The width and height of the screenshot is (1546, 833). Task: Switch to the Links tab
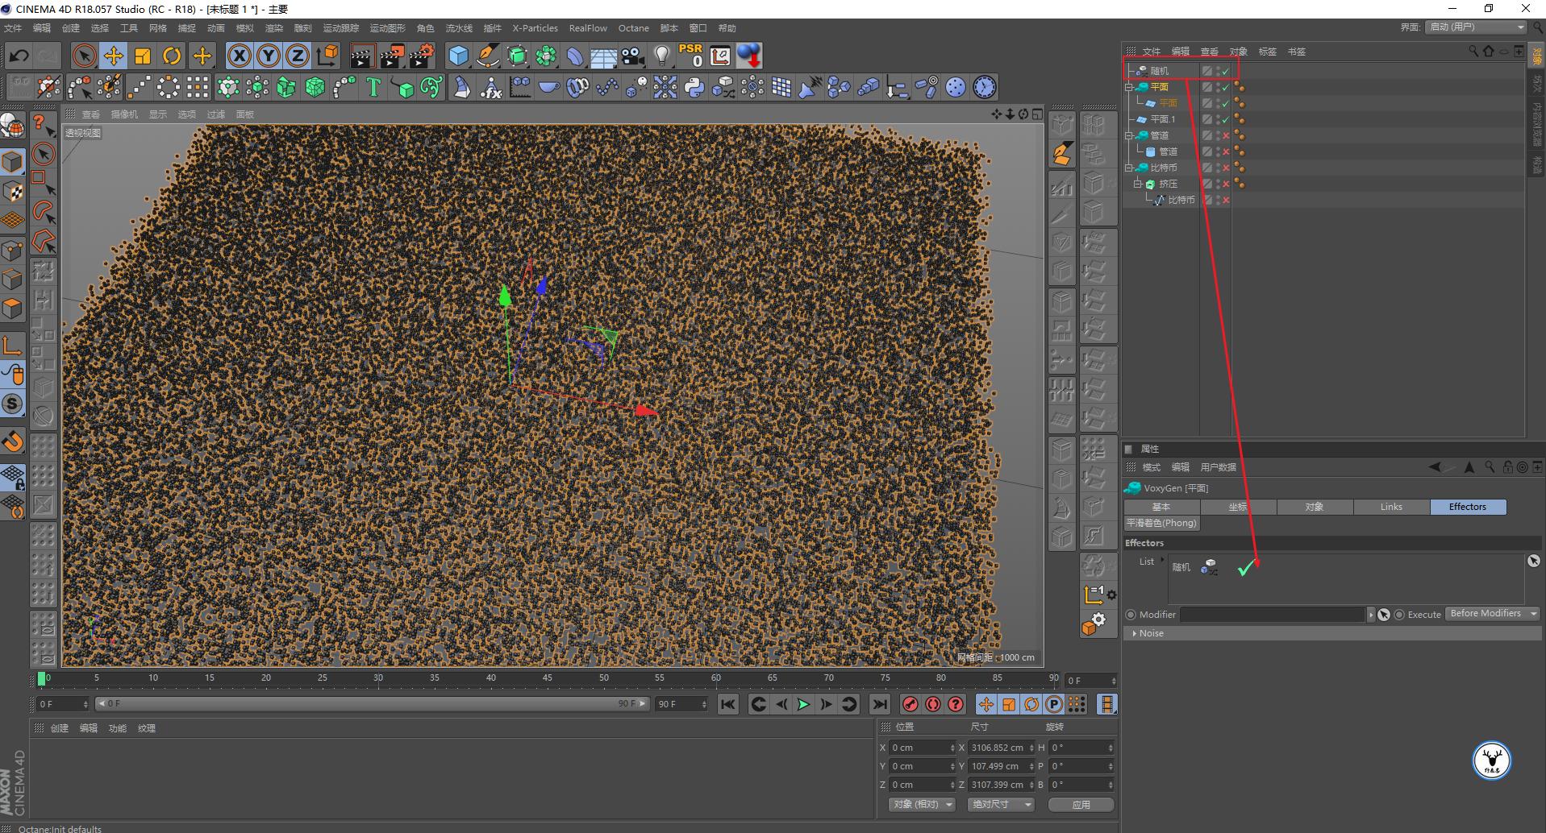pos(1391,507)
